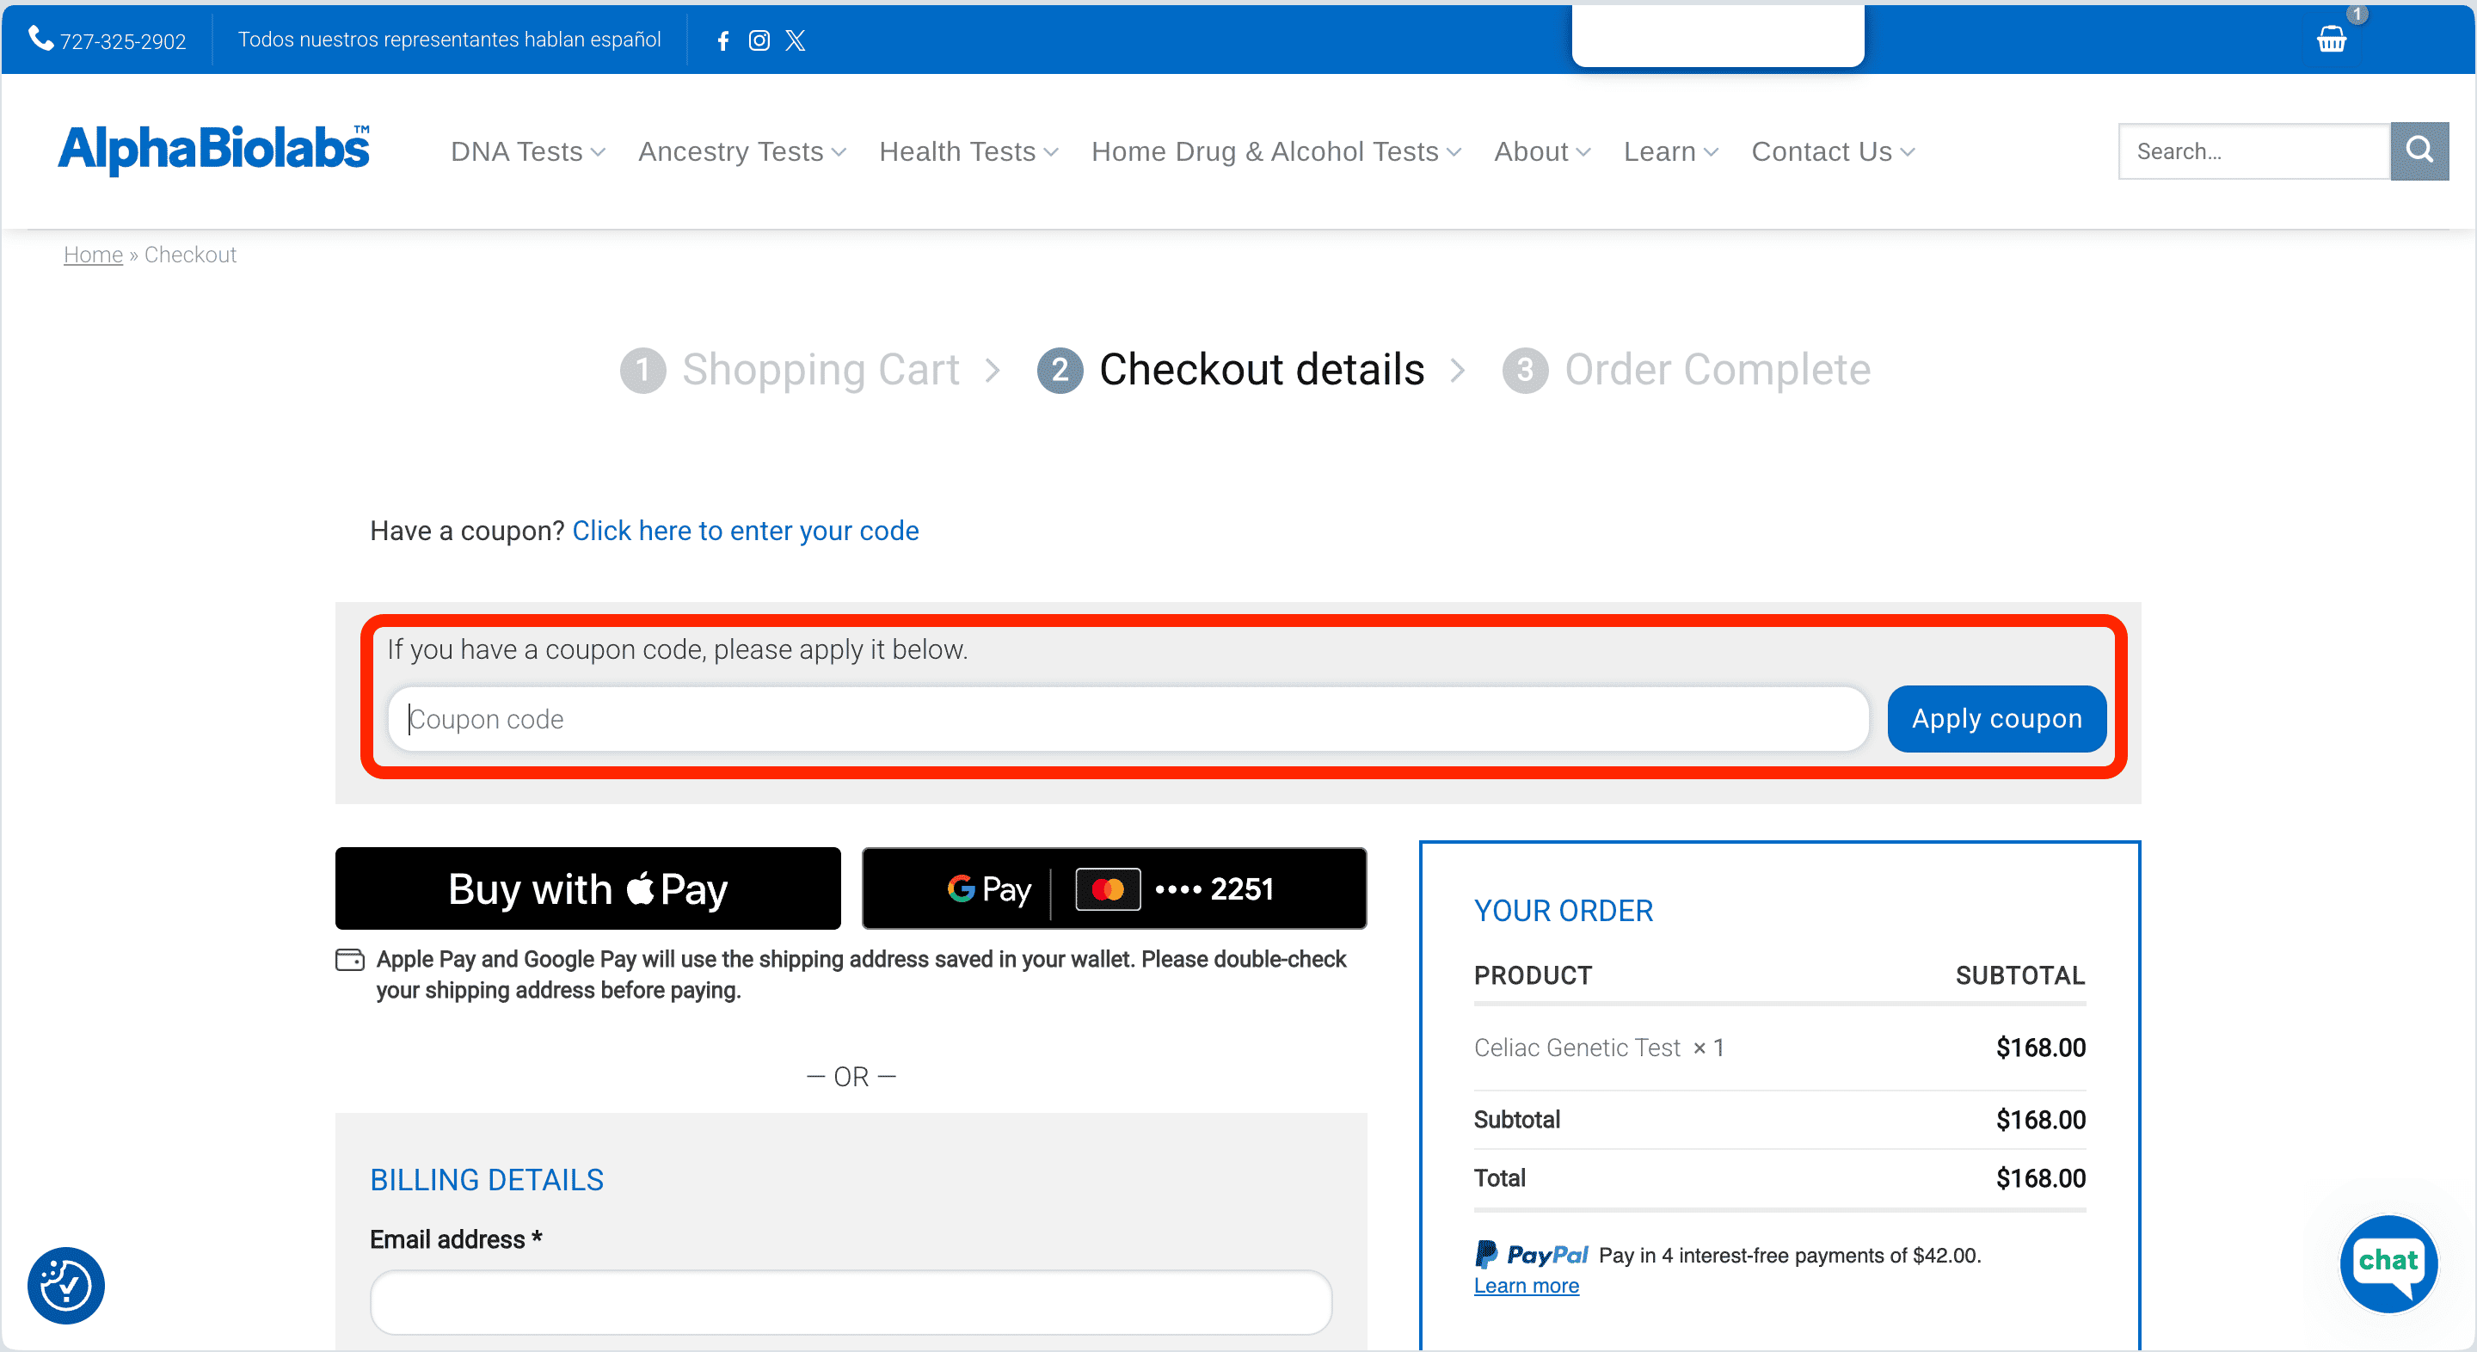The width and height of the screenshot is (2477, 1352).
Task: Click the Google Pay card 2251 button
Action: (x=1114, y=888)
